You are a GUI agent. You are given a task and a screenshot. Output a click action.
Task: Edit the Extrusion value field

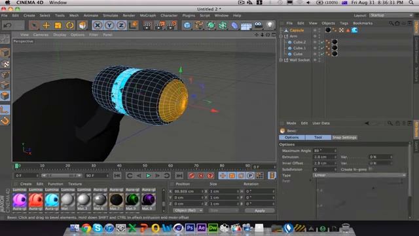(x=325, y=157)
